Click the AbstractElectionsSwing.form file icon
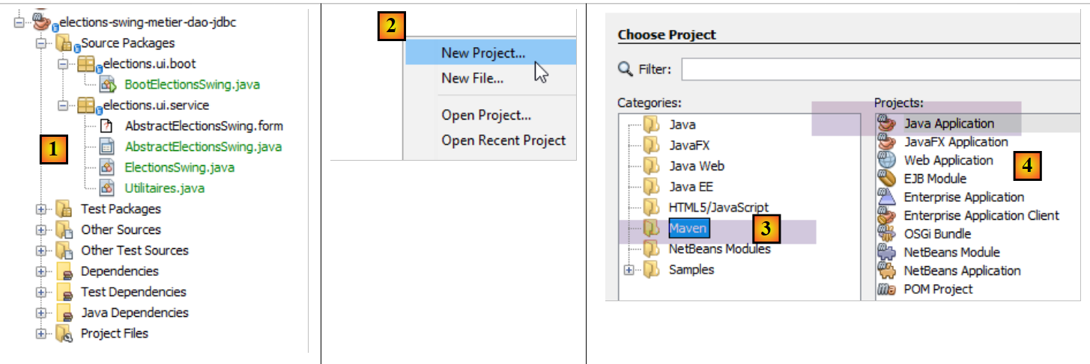1090x364 pixels. pyautogui.click(x=107, y=126)
